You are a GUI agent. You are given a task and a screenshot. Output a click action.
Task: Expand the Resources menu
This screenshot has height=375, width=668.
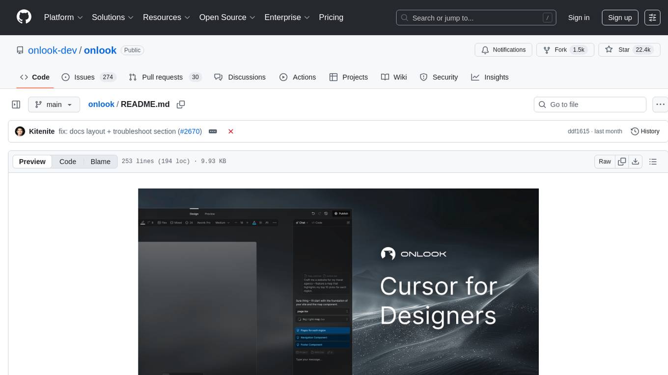(x=167, y=17)
